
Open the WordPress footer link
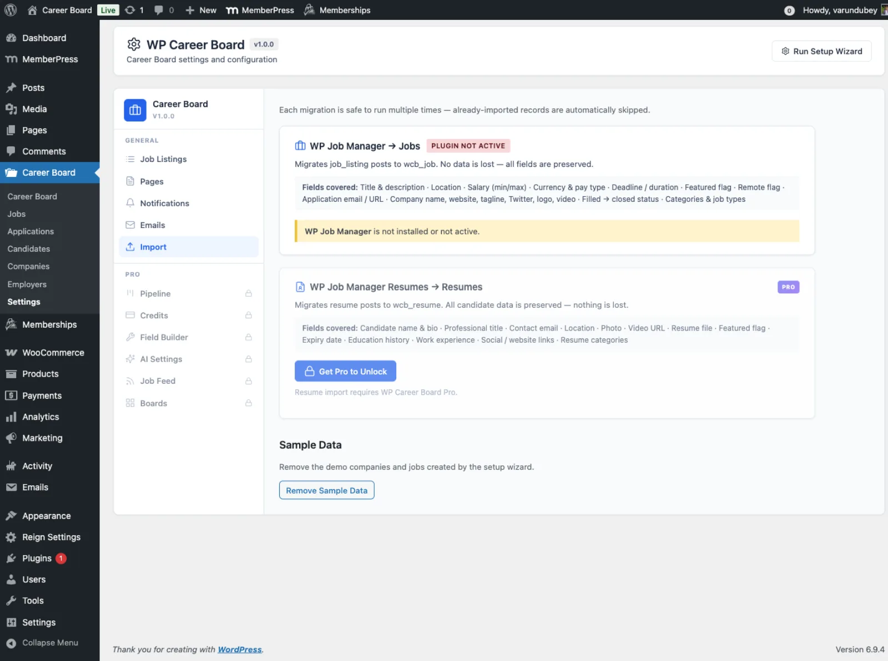(240, 649)
